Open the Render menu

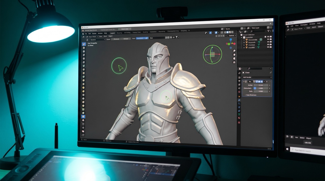pyautogui.click(x=94, y=33)
